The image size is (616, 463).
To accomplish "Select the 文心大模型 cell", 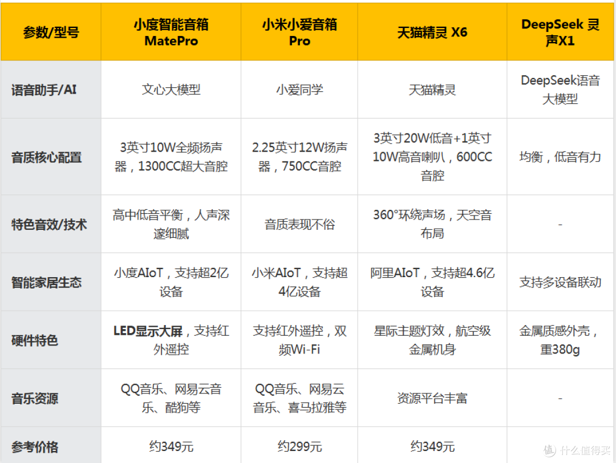I will coord(171,90).
